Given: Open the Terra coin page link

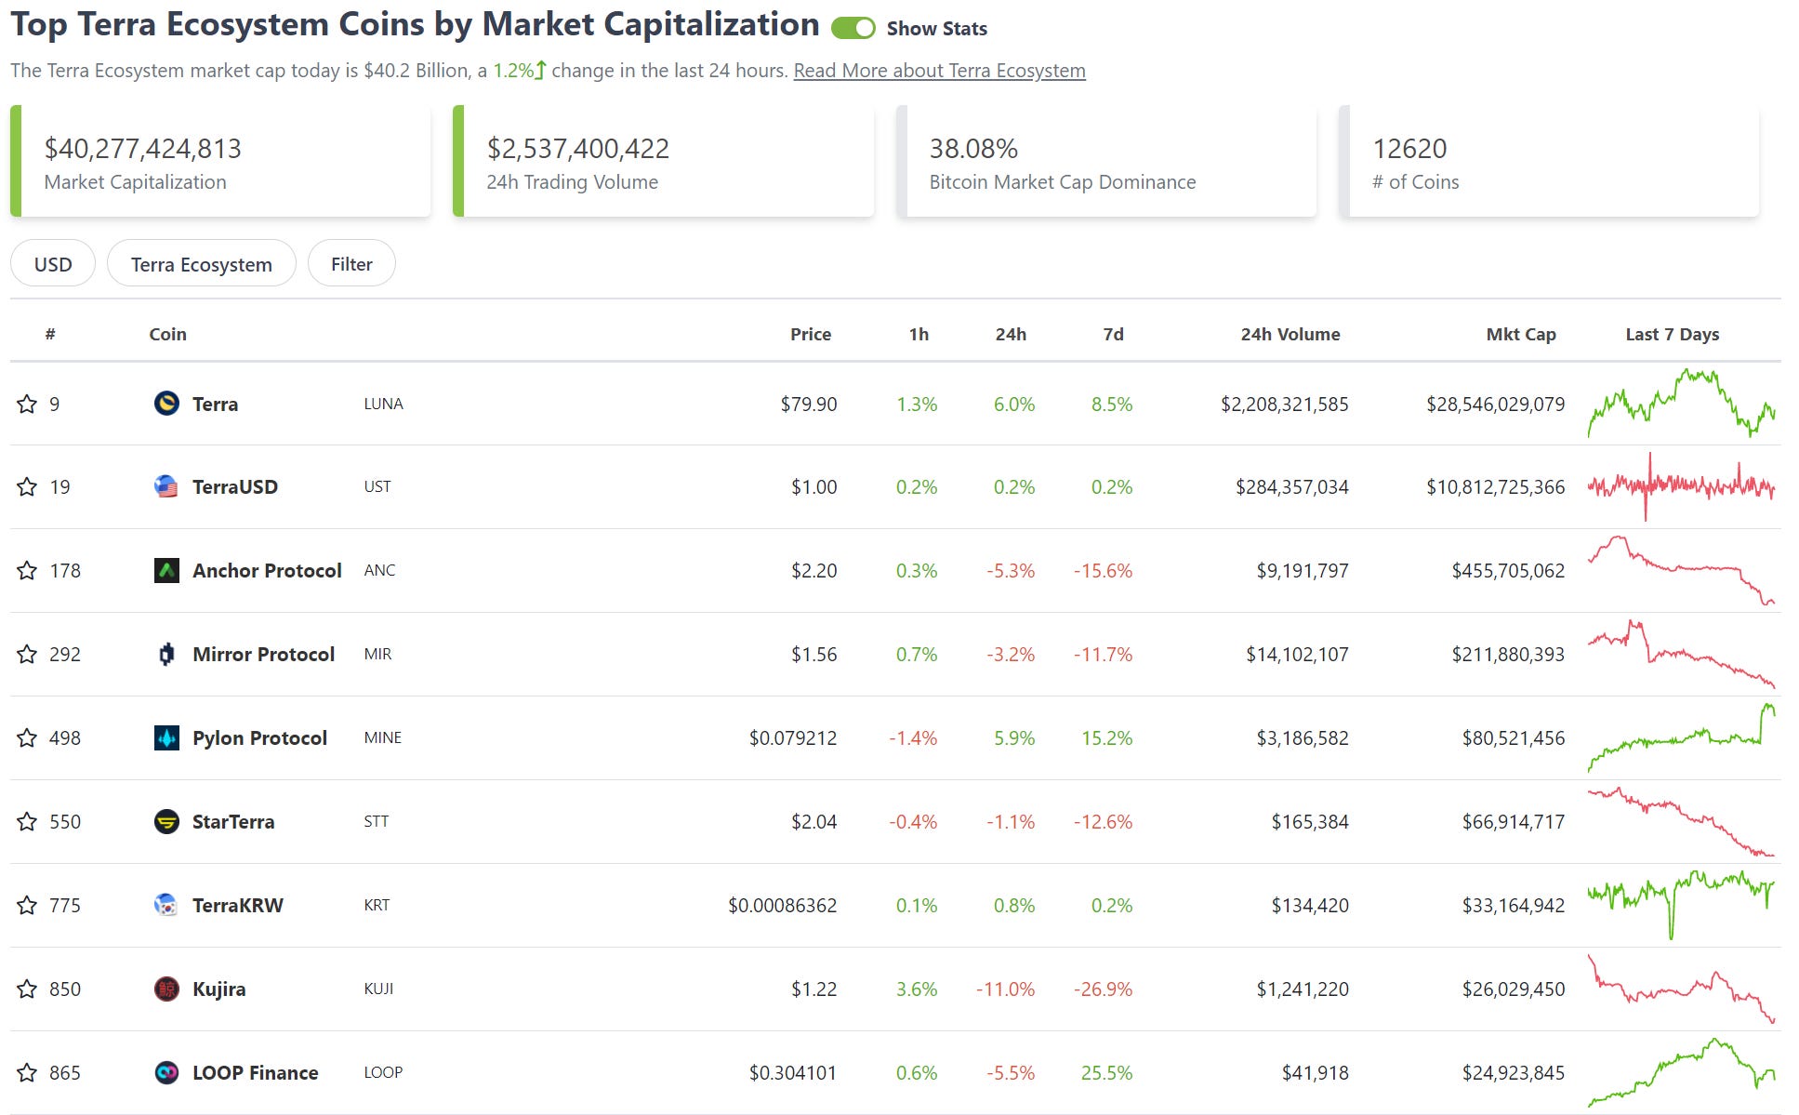Looking at the screenshot, I should click(x=215, y=404).
